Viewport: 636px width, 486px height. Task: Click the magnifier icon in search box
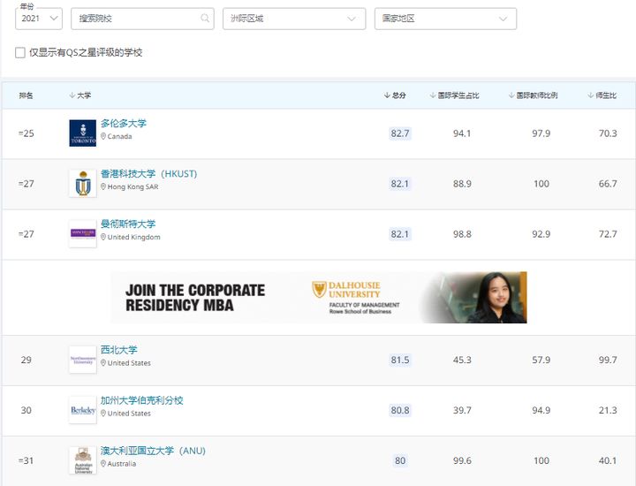click(x=205, y=19)
